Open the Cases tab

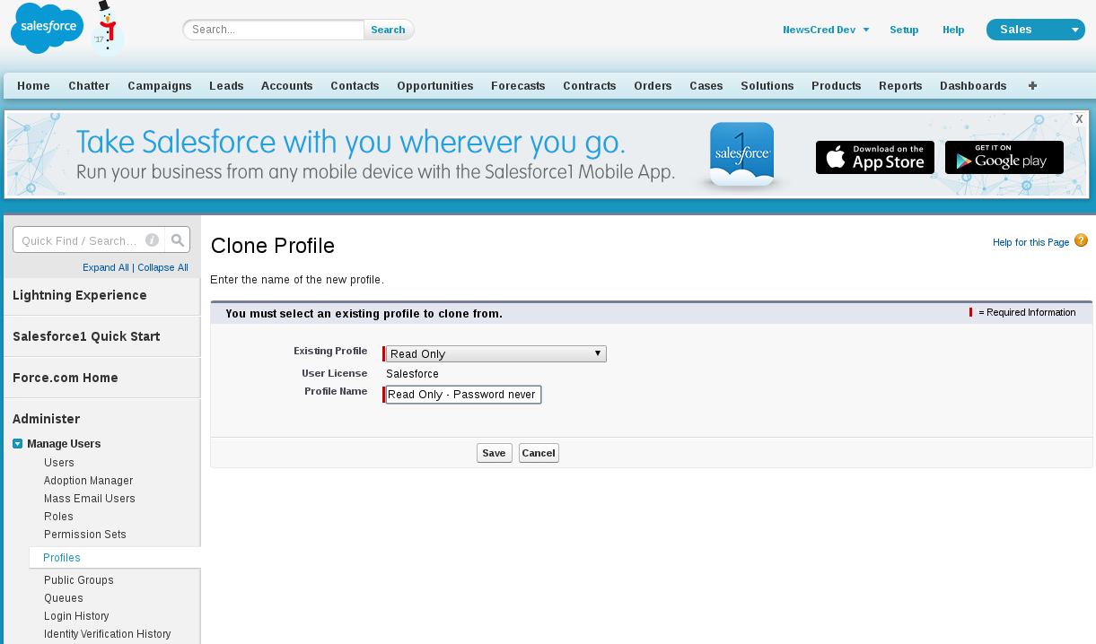click(706, 86)
